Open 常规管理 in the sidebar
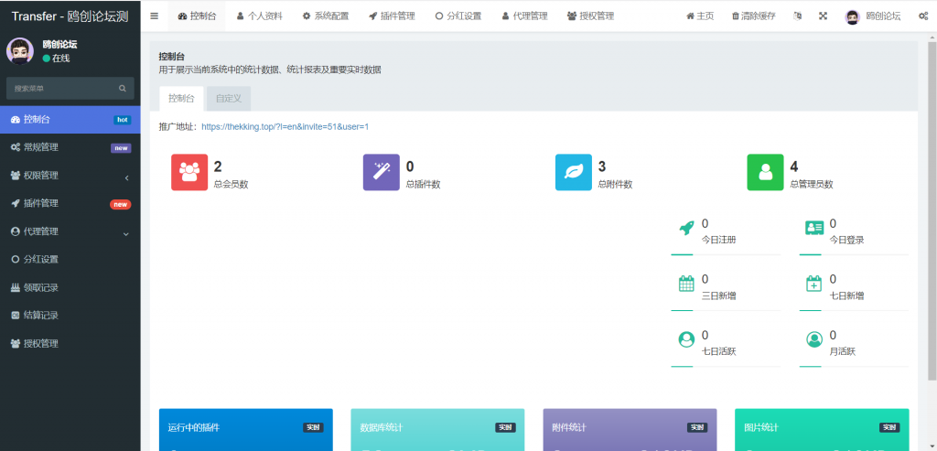937x451 pixels. pos(70,147)
